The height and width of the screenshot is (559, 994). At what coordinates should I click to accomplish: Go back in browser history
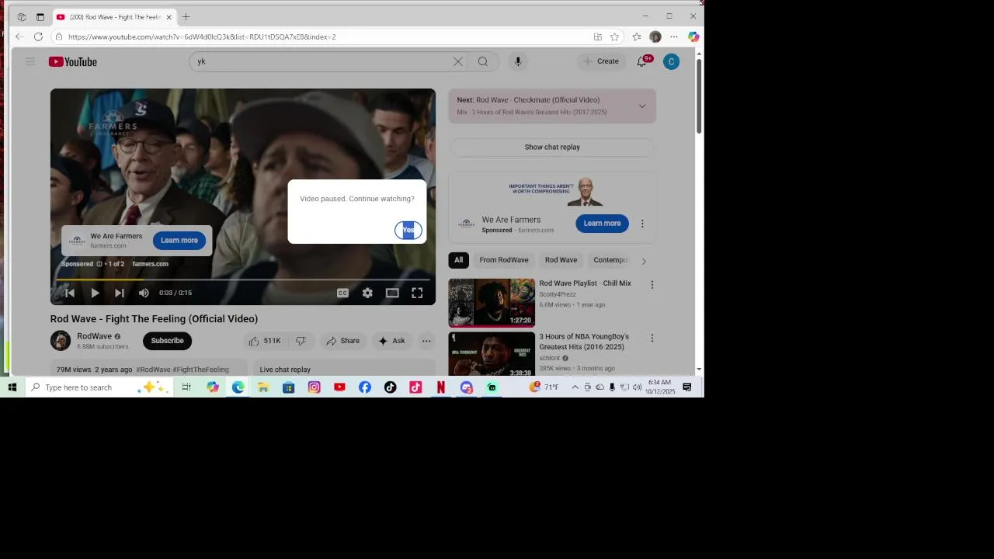click(19, 36)
